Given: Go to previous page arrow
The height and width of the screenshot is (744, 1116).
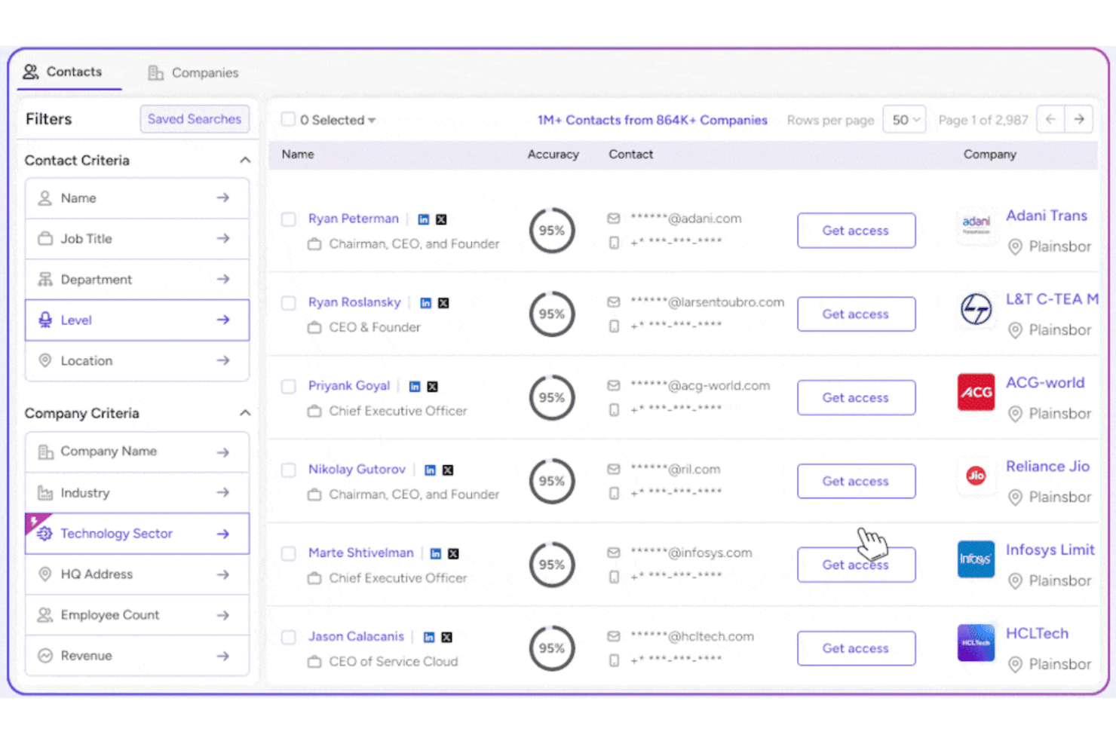Looking at the screenshot, I should [1050, 119].
